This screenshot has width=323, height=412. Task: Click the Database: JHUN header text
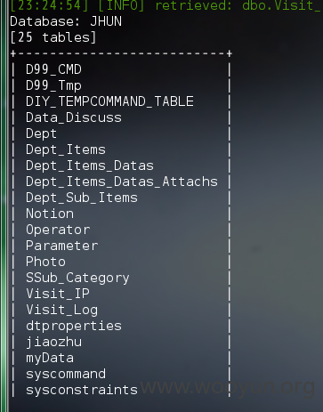tap(66, 21)
